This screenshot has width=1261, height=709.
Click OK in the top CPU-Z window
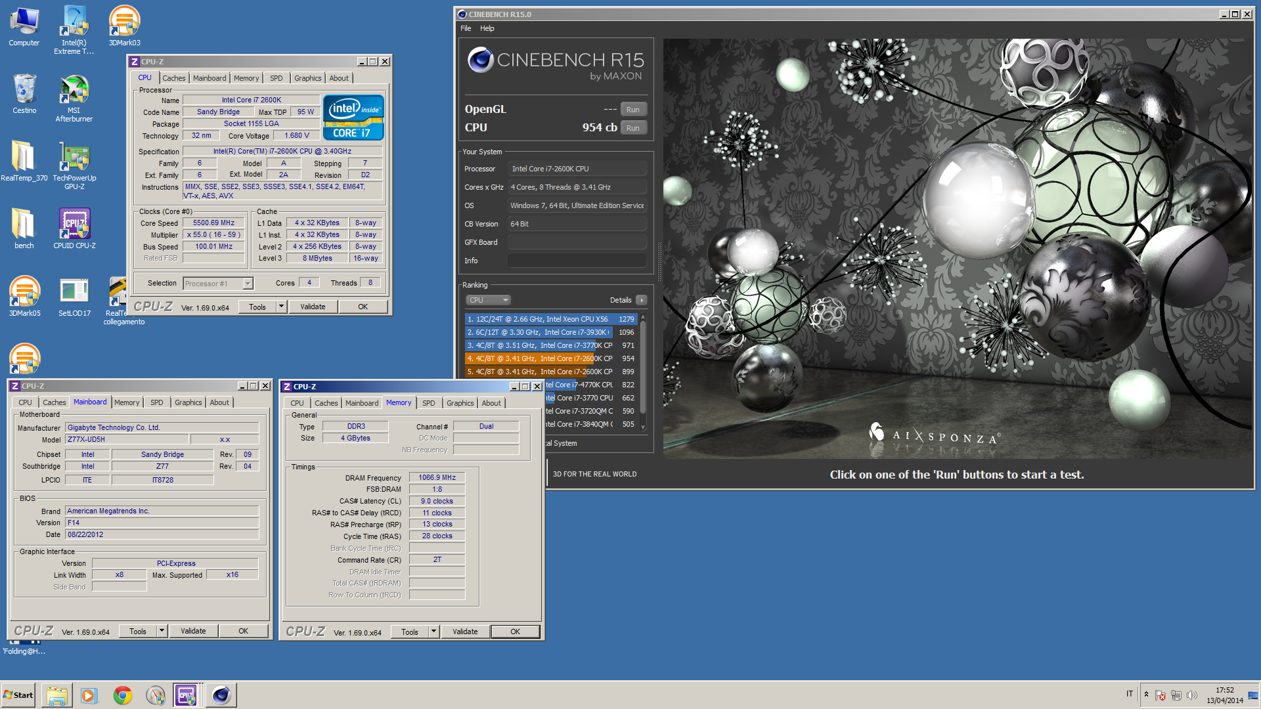coord(363,307)
